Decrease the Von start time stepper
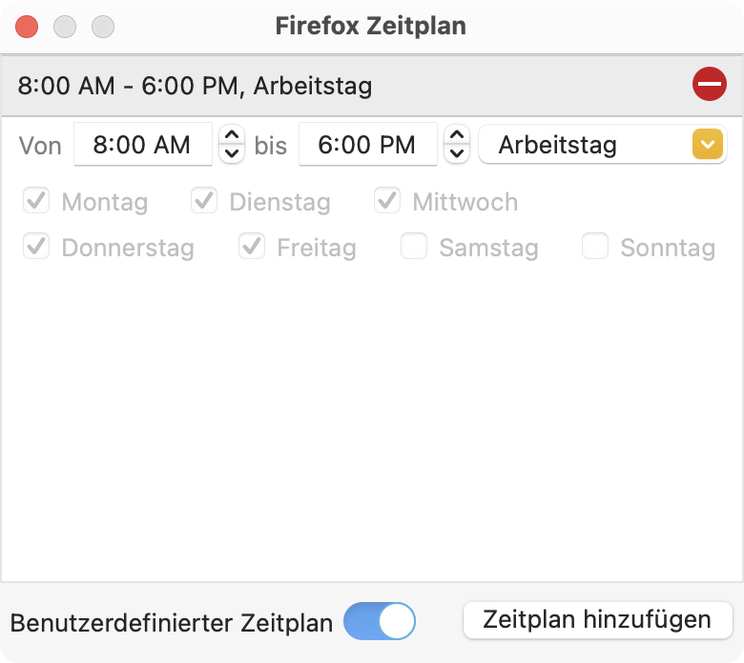This screenshot has height=663, width=744. [x=232, y=153]
